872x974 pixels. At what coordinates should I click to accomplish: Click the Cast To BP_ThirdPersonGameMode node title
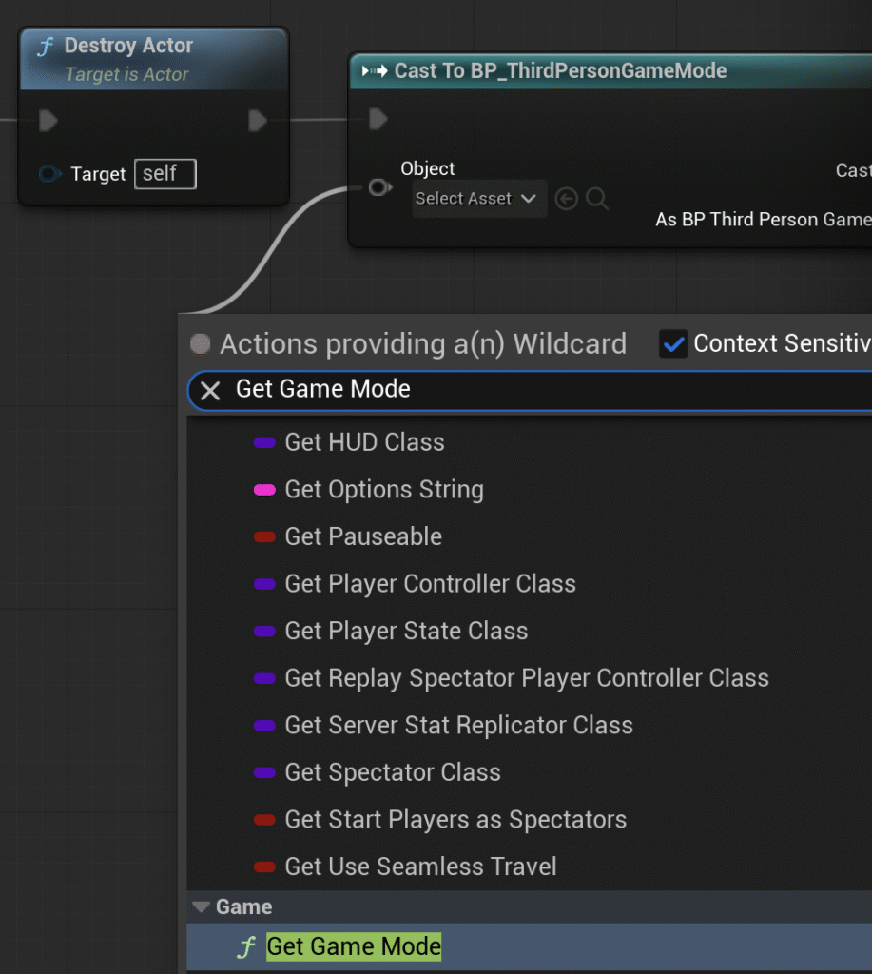point(560,70)
